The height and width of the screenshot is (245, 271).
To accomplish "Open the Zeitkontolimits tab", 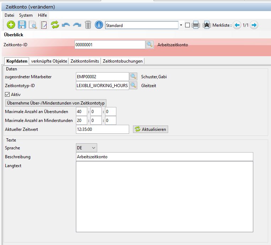I will pyautogui.click(x=85, y=61).
